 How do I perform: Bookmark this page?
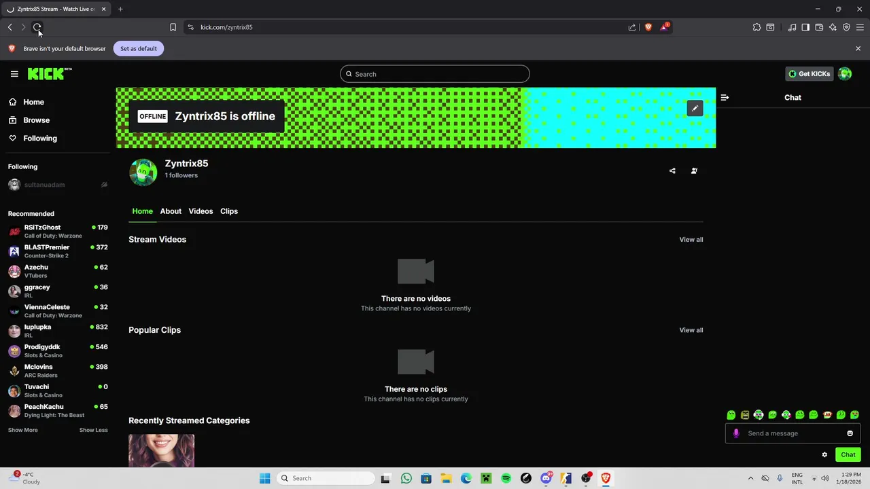coord(173,27)
